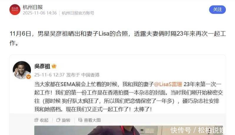Open the photo preview below the toolbar
The height and width of the screenshot is (135, 235).
coord(129,130)
